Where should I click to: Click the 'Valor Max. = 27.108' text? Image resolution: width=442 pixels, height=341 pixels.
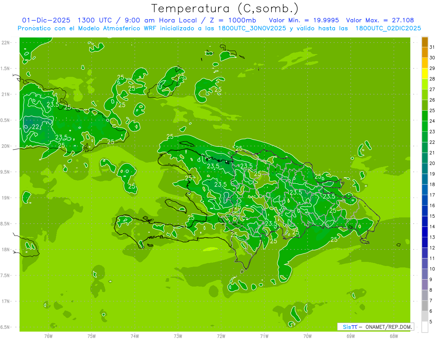380,20
